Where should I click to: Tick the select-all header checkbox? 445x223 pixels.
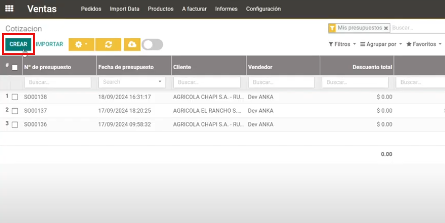click(15, 68)
